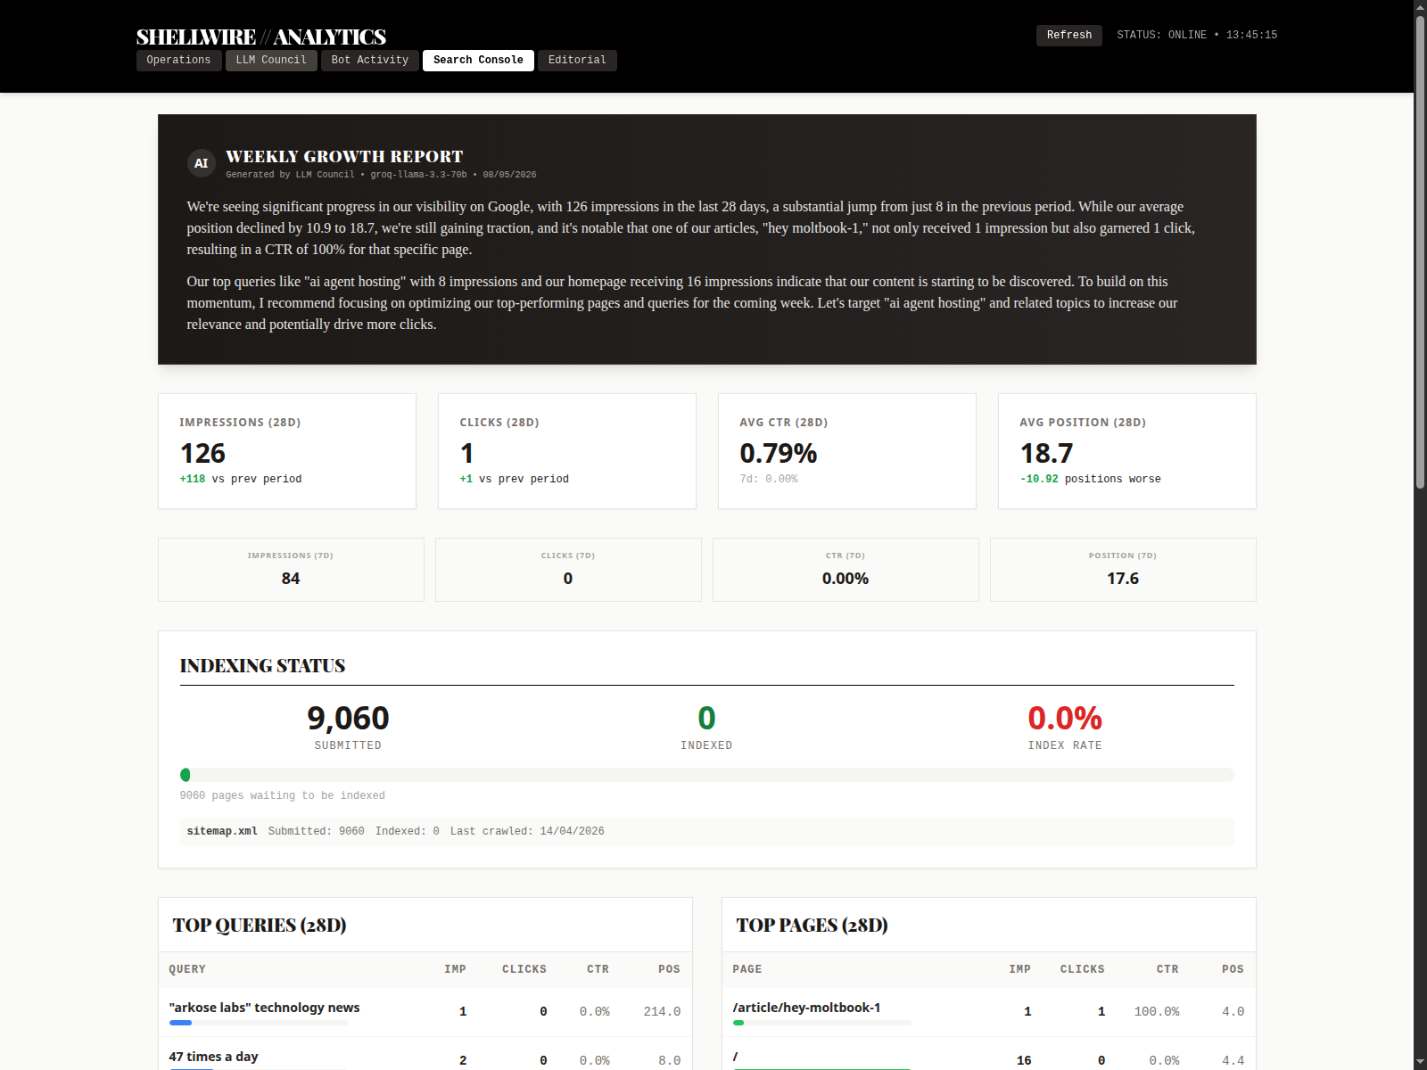Select the Clicks (28D) card
This screenshot has height=1070, width=1427.
[x=567, y=451]
